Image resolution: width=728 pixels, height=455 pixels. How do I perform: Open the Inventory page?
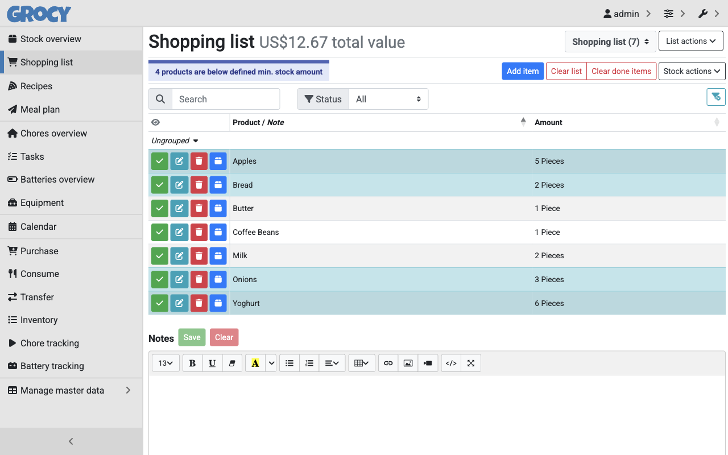click(x=71, y=320)
